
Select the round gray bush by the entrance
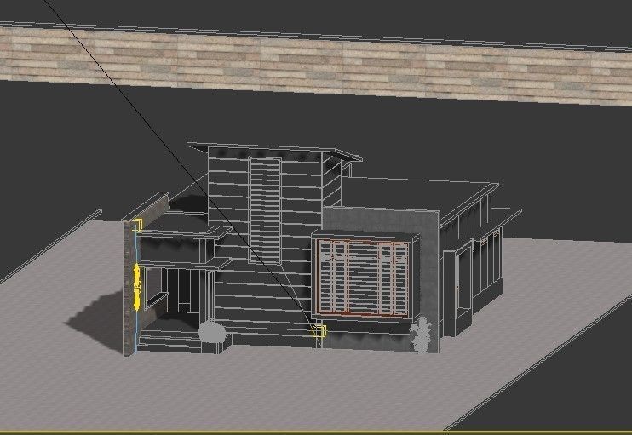tap(212, 332)
